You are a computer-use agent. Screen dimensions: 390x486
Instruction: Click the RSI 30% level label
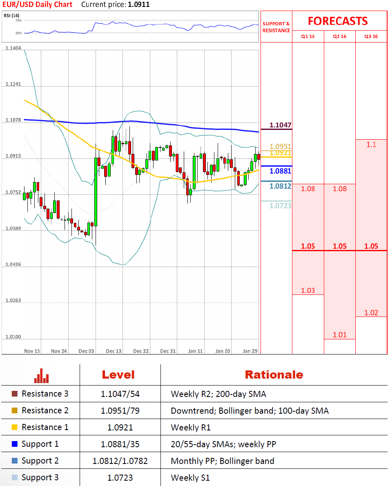[19, 33]
